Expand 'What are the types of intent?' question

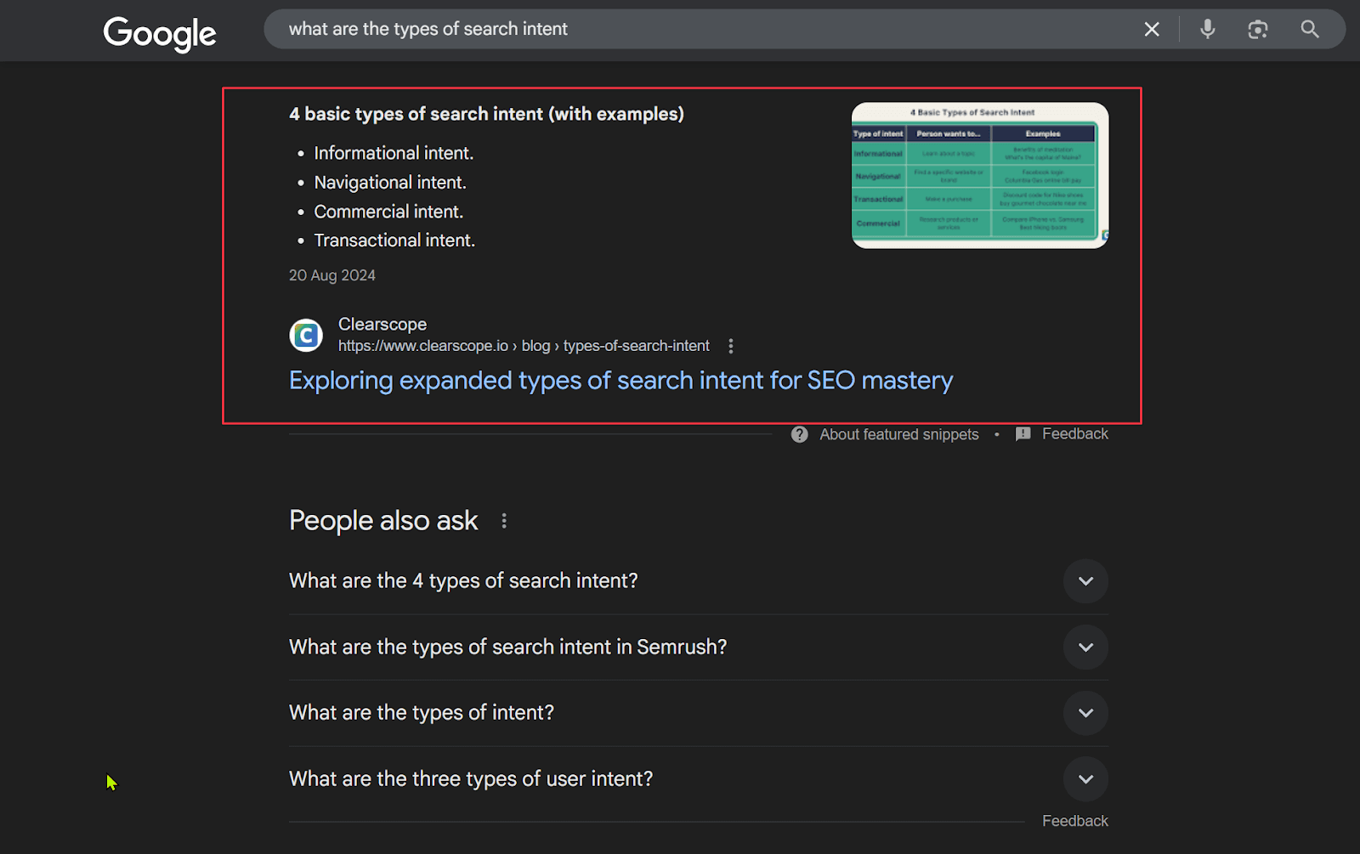[699, 713]
